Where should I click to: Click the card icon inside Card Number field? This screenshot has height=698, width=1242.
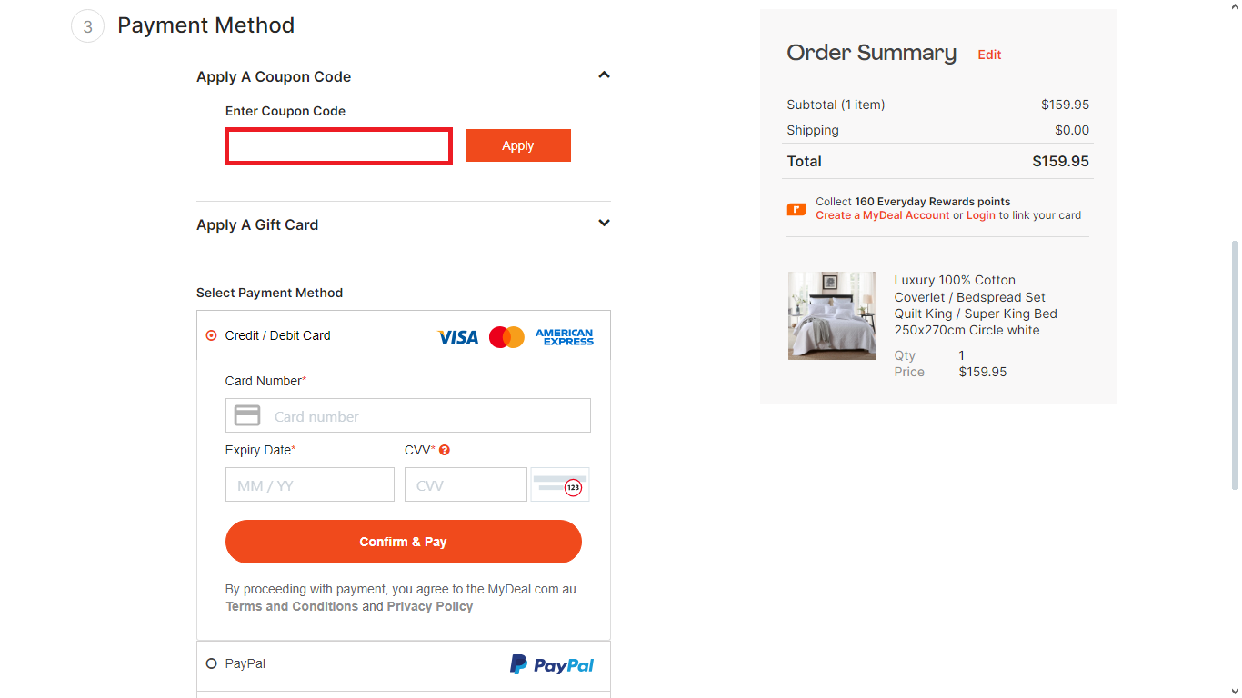(246, 414)
